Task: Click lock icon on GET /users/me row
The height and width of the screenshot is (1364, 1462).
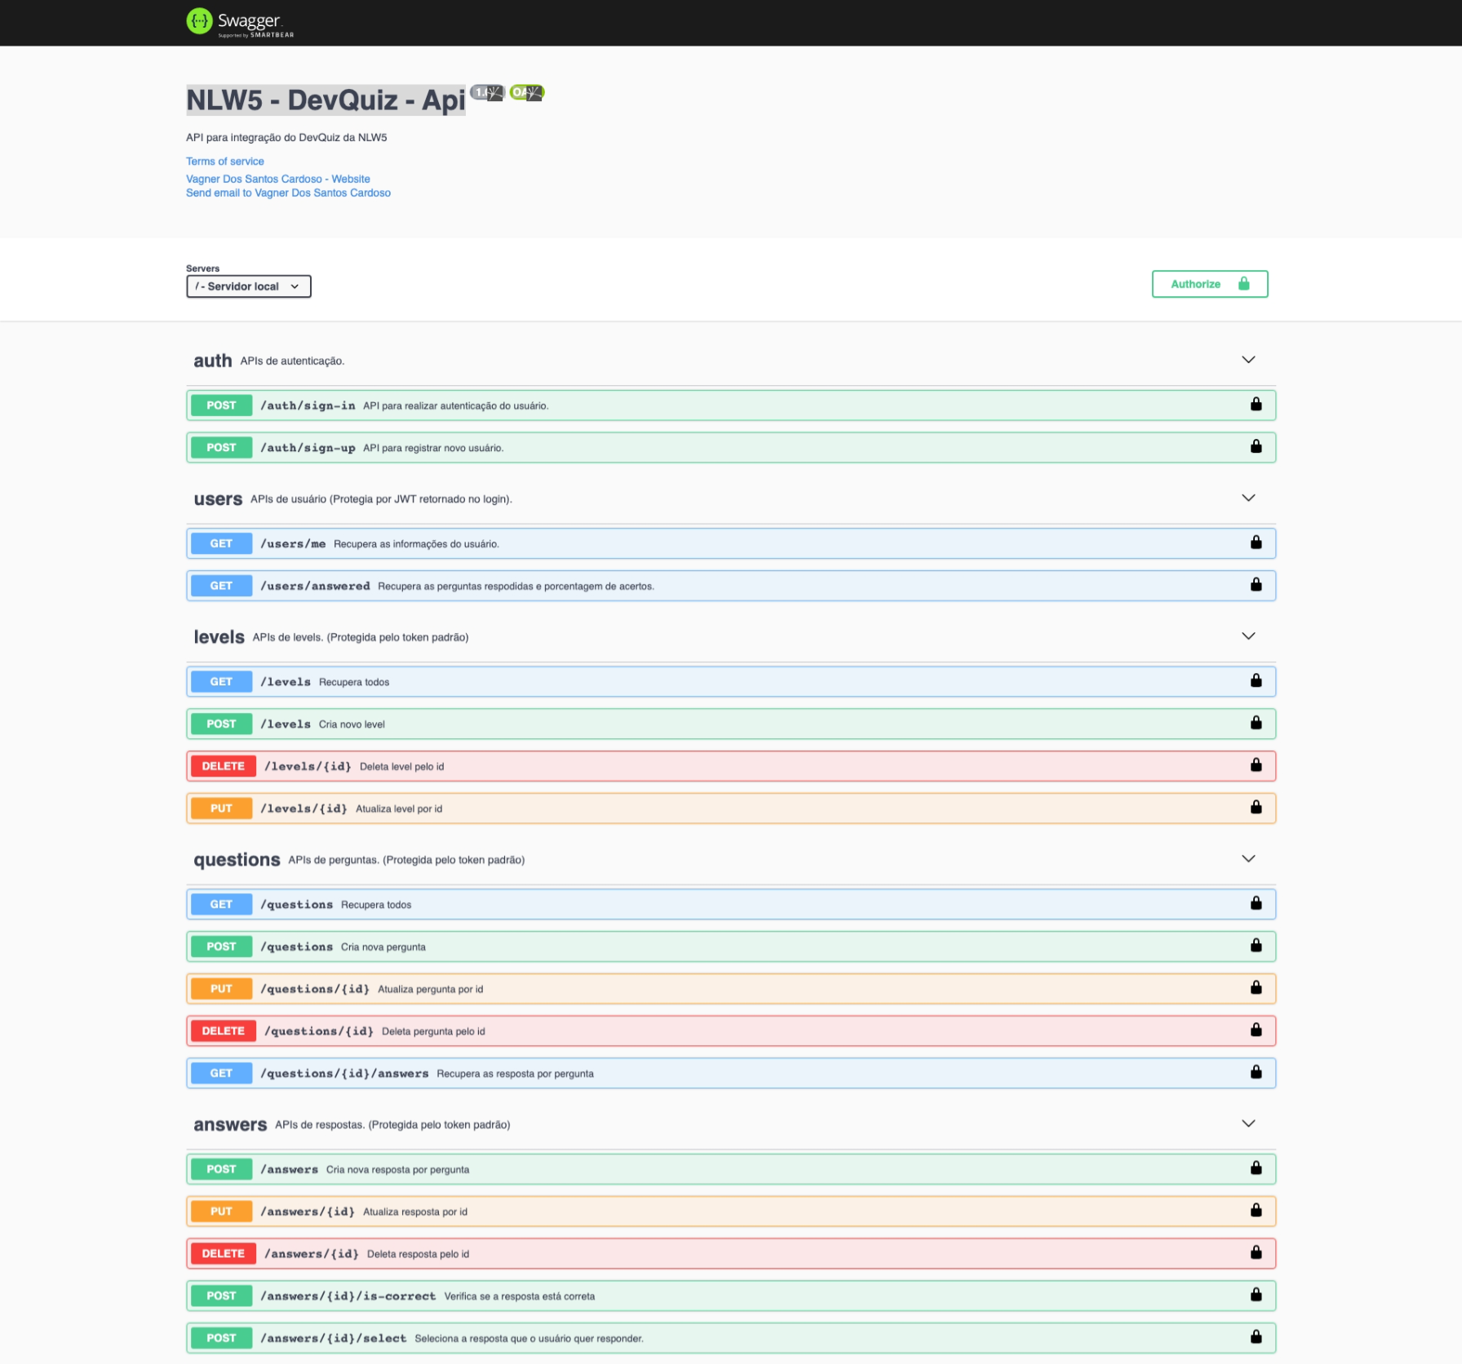Action: (1256, 542)
